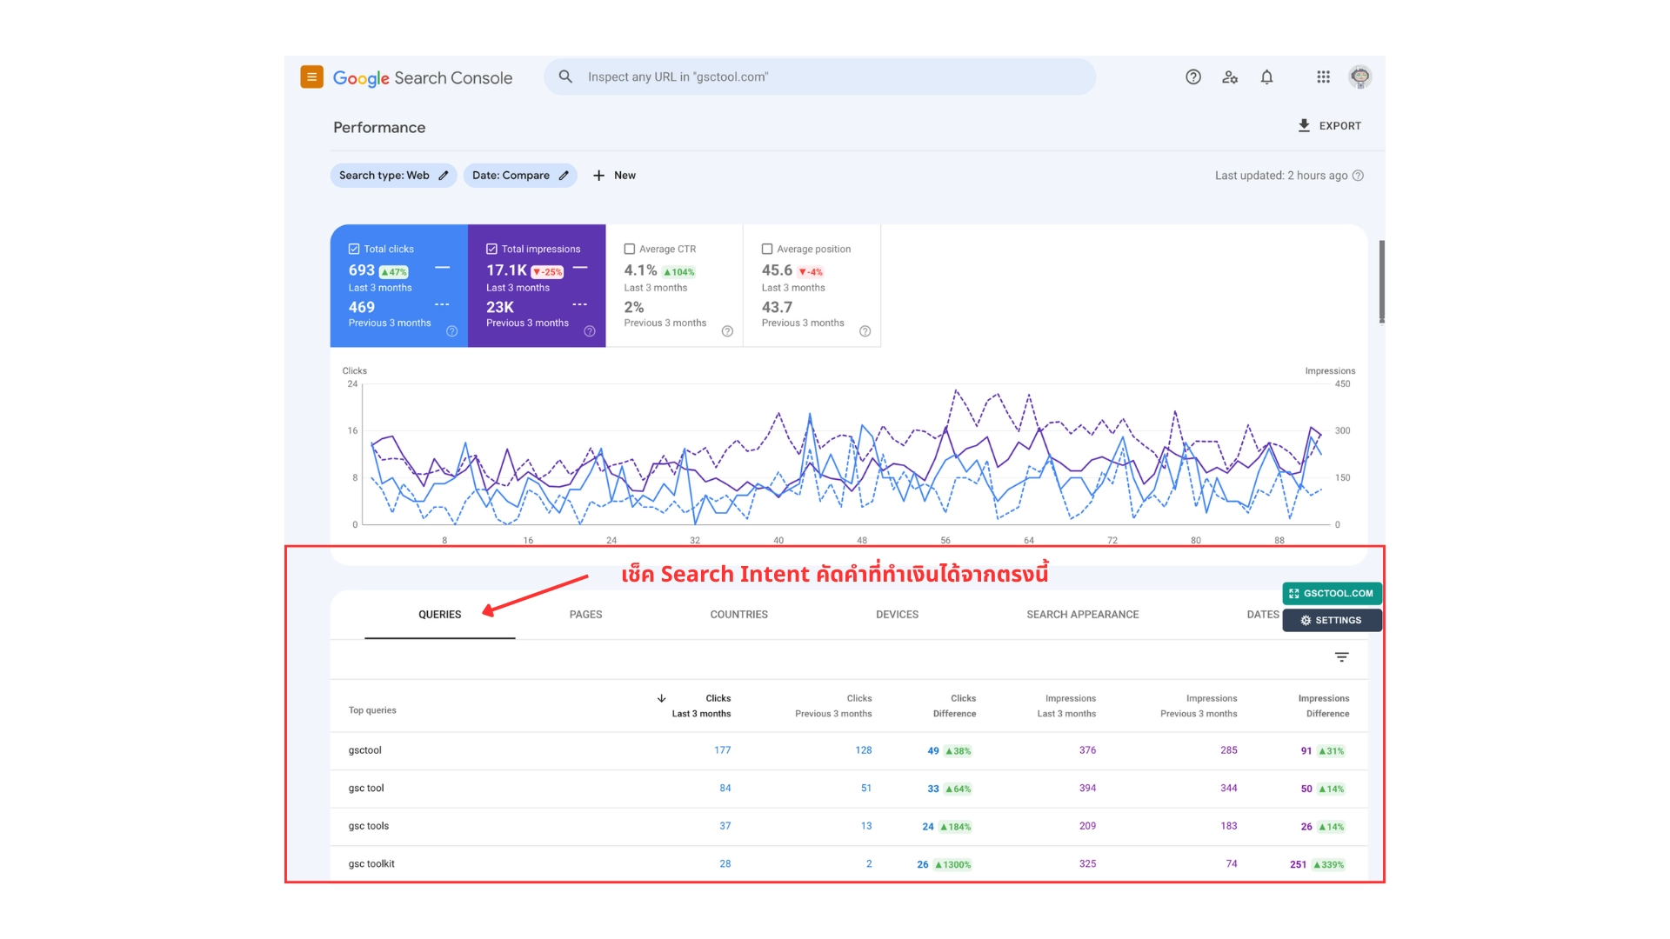
Task: Open the table filter rows icon
Action: (1342, 657)
